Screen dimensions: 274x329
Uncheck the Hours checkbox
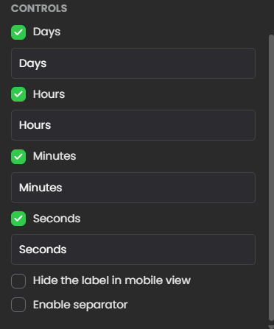tap(18, 94)
